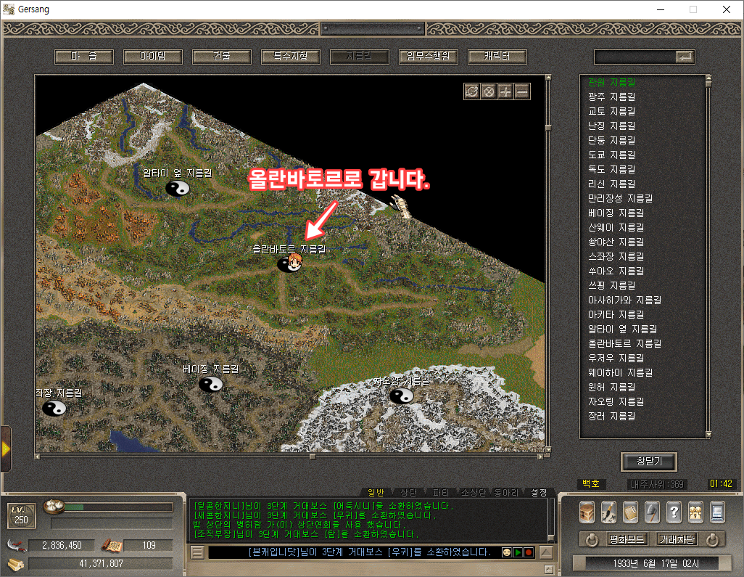Click the green play icon in chat bar

point(518,552)
